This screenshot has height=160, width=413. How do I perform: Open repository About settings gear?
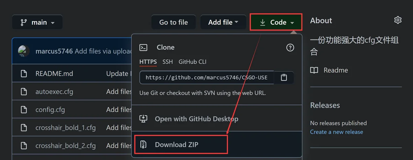(398, 20)
